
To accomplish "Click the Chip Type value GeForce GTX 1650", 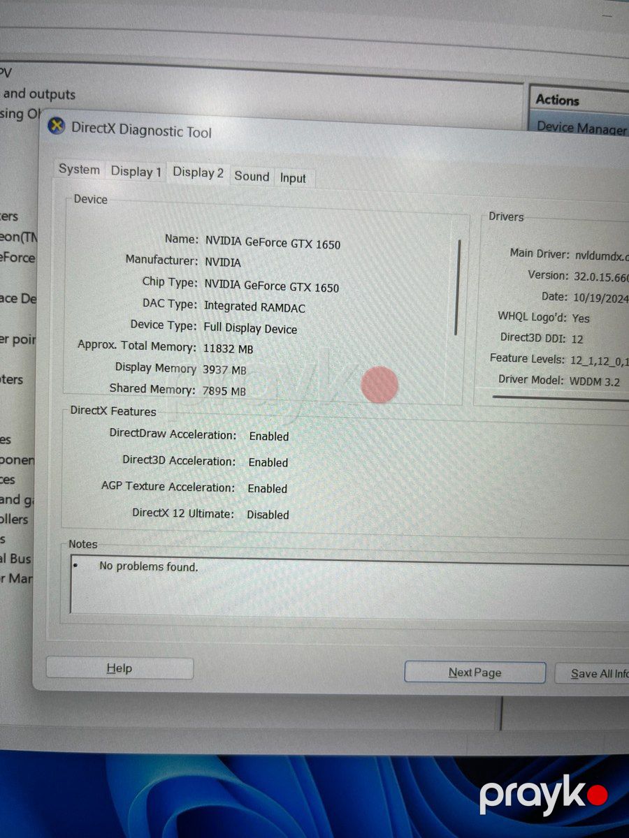I will tap(271, 286).
